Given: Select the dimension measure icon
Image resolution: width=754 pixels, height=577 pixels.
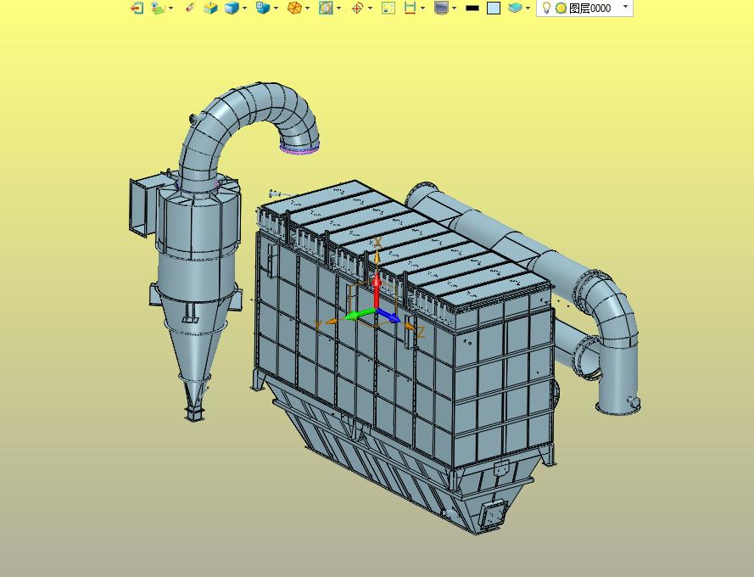Looking at the screenshot, I should point(410,8).
